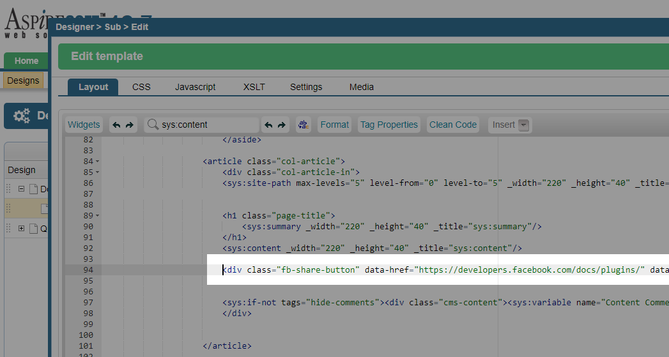Click the sys:summary tag on line 90
The image size is (669, 357).
coord(392,227)
